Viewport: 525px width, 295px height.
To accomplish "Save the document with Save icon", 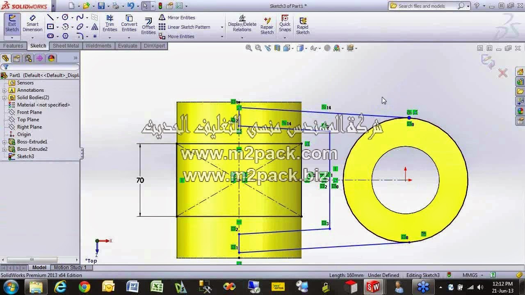I will click(101, 6).
